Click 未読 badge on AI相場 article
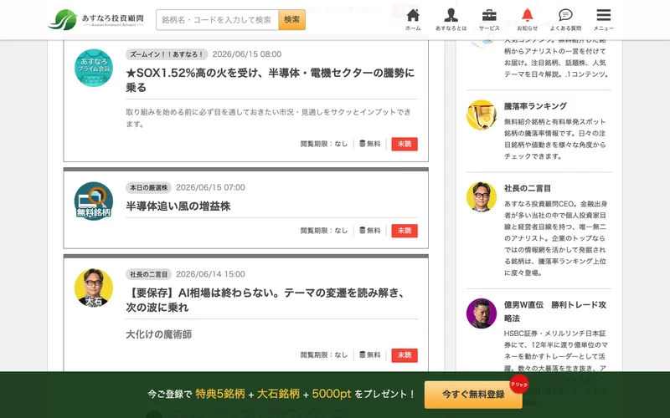Image resolution: width=670 pixels, height=418 pixels. [x=405, y=355]
